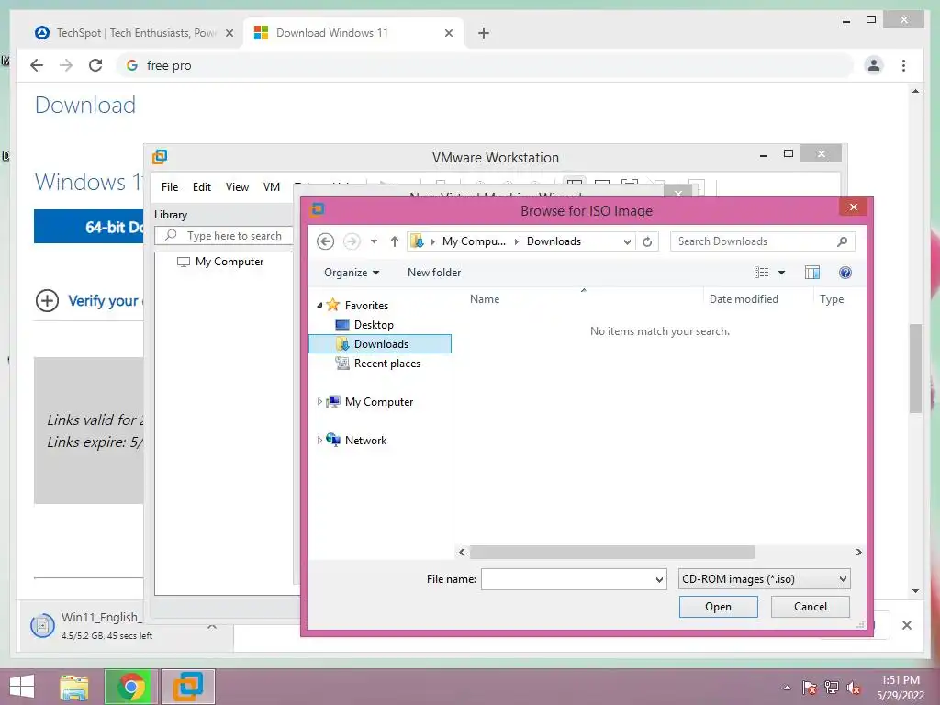Open recent locations dropdown next to forward arrow
Image resolution: width=940 pixels, height=705 pixels.
[x=374, y=241]
